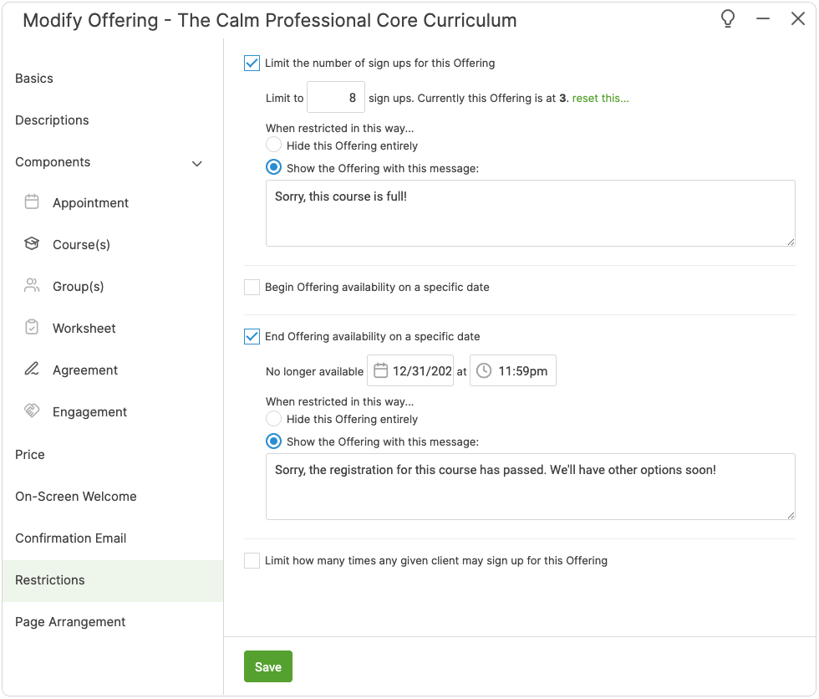819x699 pixels.
Task: Click the sign ups limit number field
Action: pos(336,98)
